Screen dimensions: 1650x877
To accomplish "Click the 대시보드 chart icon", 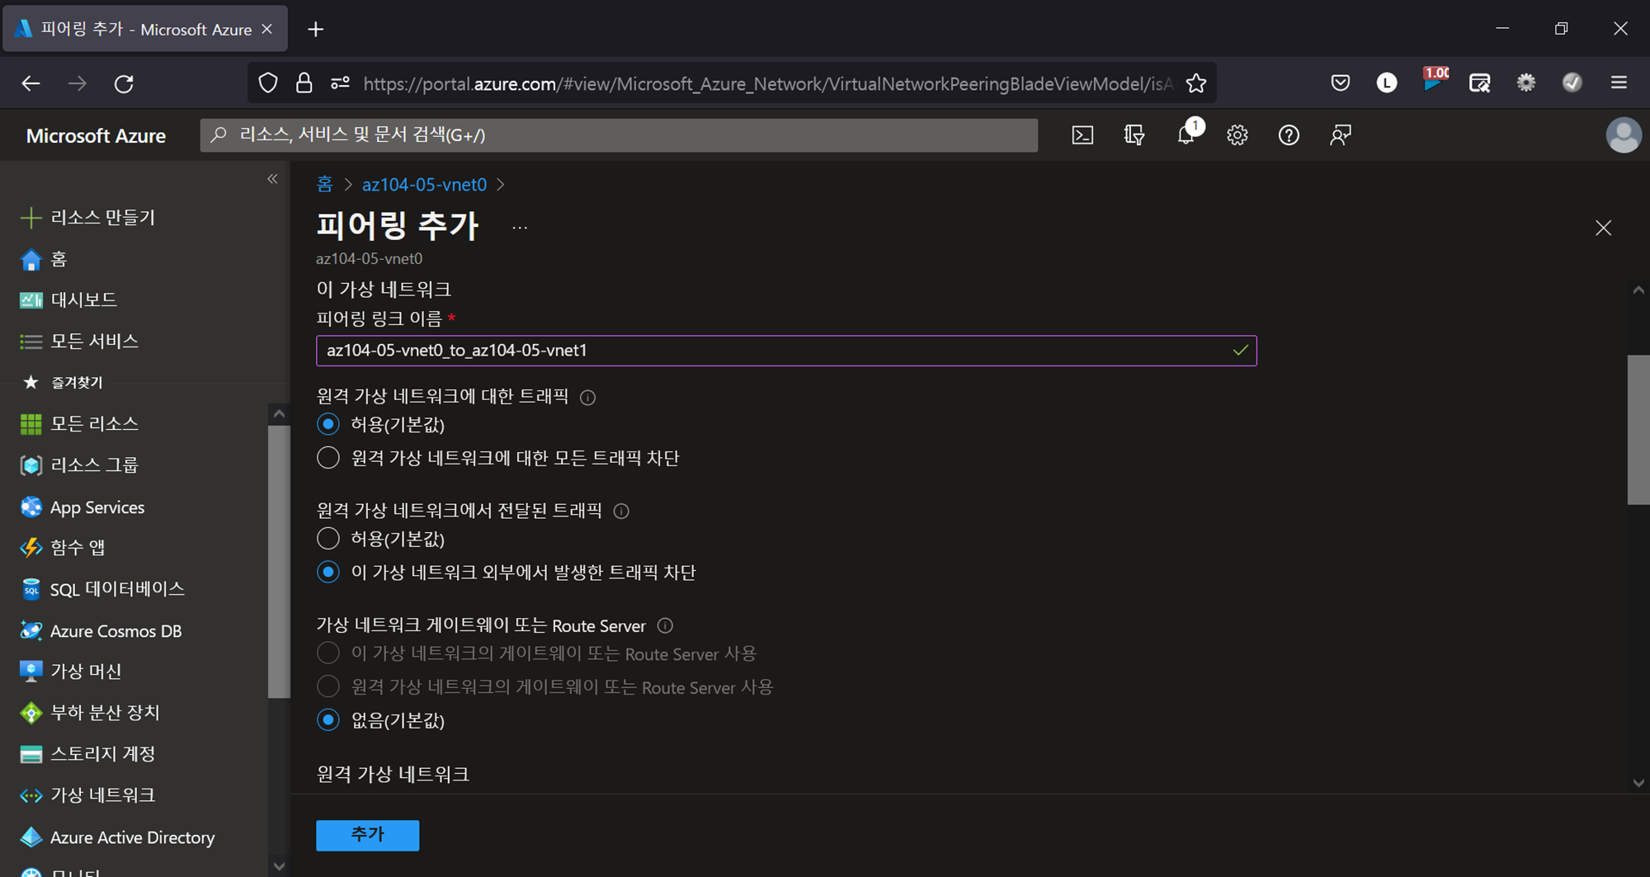I will click(x=31, y=299).
